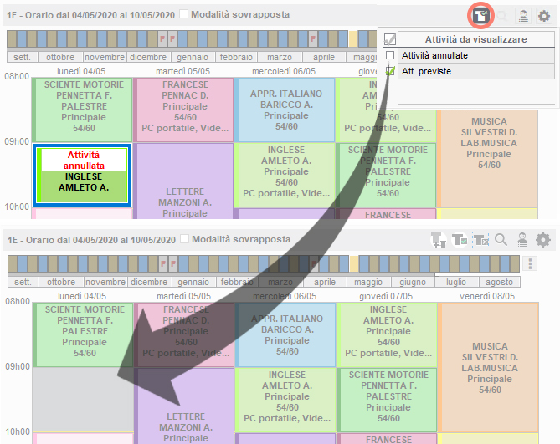Select Thursday SCIENTE MOTORIE lesson in bottom timetable
This screenshot has width=560, height=444.
point(388,401)
